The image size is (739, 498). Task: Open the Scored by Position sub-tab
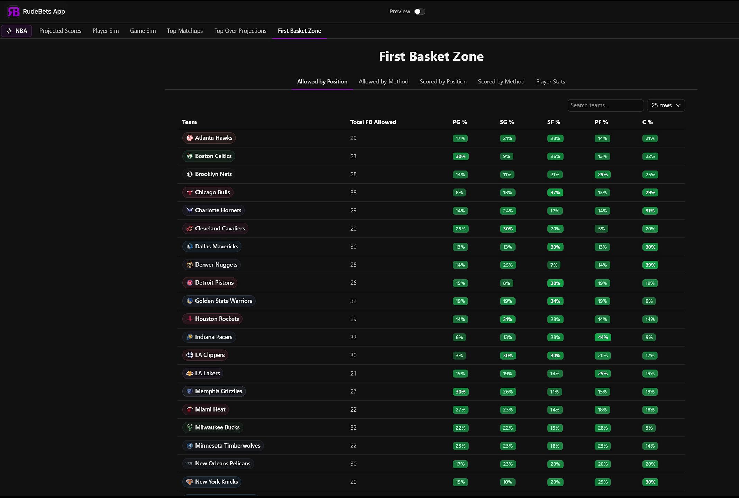(443, 82)
